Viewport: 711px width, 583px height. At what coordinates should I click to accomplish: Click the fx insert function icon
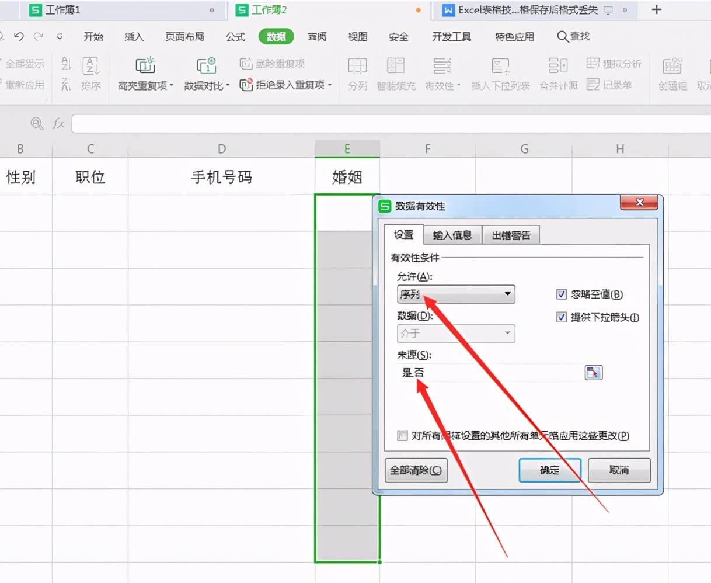[x=58, y=123]
